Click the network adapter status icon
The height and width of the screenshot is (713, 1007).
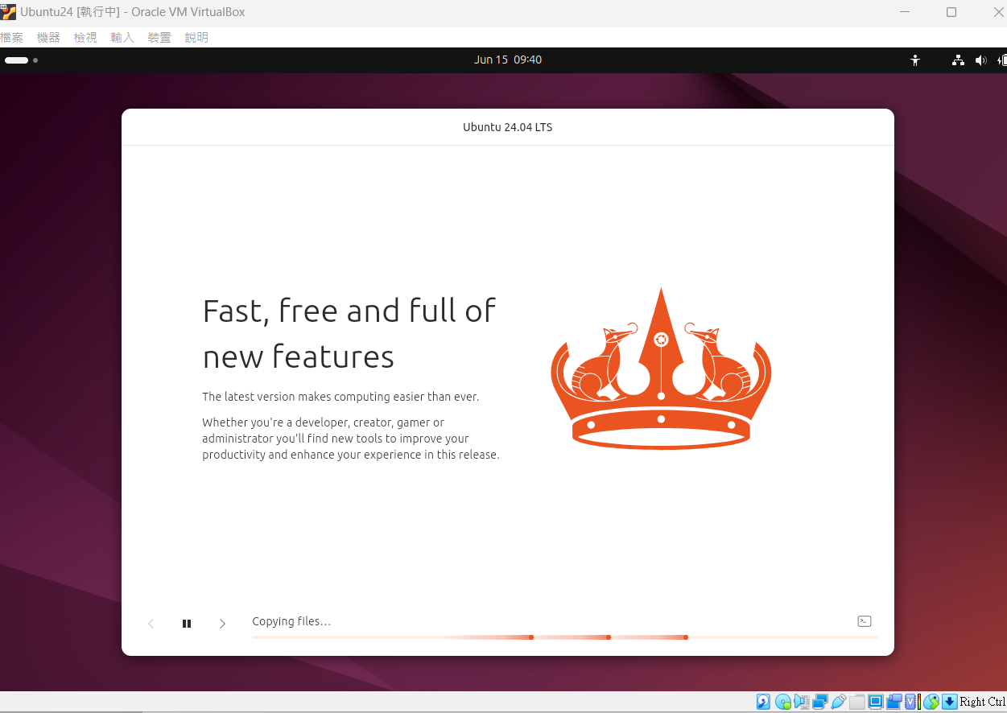tap(820, 702)
